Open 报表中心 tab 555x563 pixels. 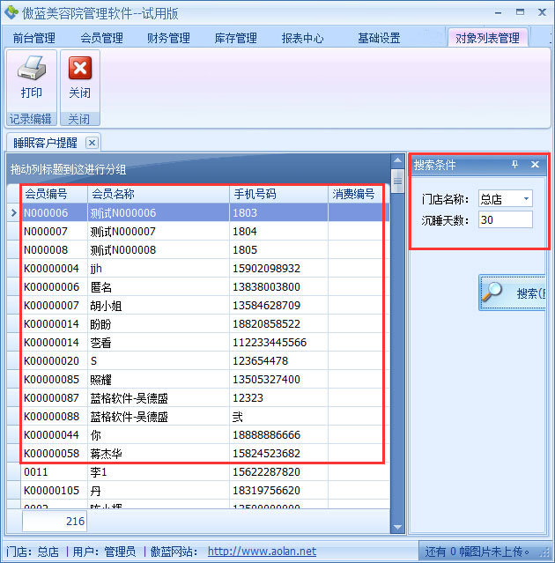point(302,38)
